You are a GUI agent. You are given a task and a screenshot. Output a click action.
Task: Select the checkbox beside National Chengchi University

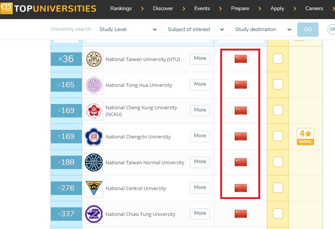coord(278,136)
